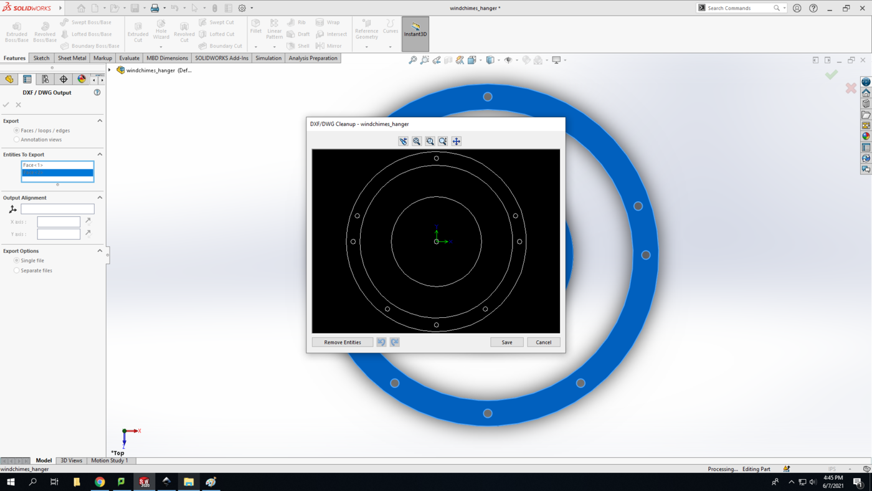Open the Options gear in top toolbar
The height and width of the screenshot is (491, 872).
[242, 8]
